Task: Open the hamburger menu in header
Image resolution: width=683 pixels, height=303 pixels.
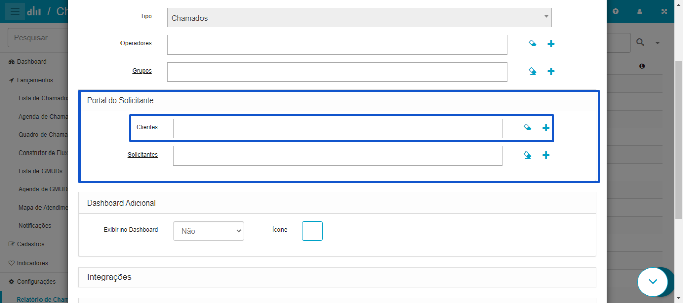Action: click(x=15, y=11)
